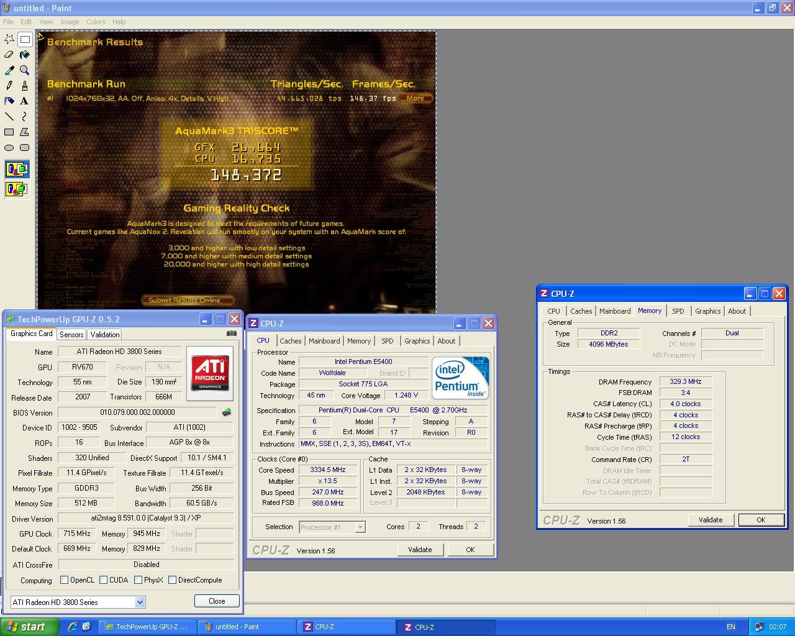Click the GPU-Z screenshot camera icon
Viewport: 795px width, 636px height.
231,334
